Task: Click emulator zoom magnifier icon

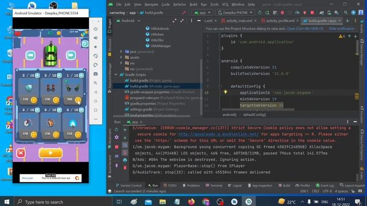Action: pyautogui.click(x=96, y=83)
